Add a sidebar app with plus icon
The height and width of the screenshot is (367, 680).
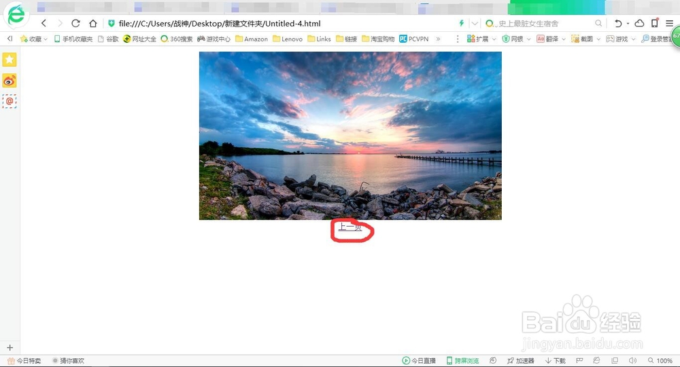click(x=10, y=347)
